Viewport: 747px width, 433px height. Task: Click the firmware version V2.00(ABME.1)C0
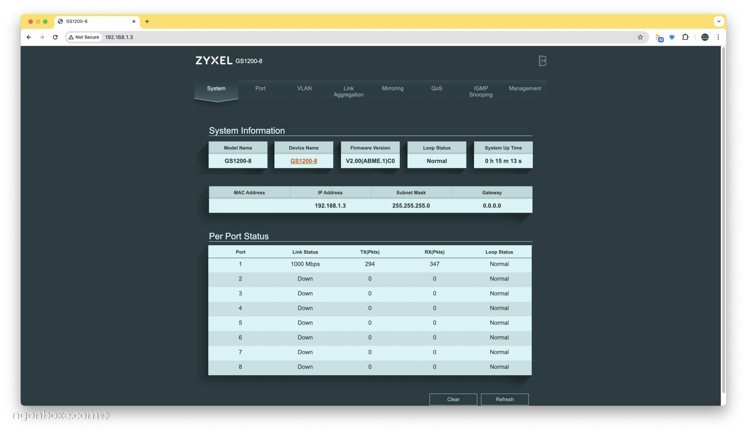point(370,161)
